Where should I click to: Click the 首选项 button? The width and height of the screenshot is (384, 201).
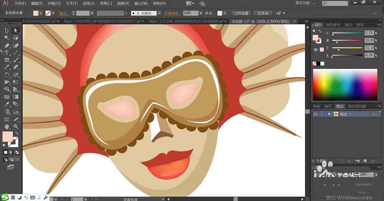[x=263, y=13]
